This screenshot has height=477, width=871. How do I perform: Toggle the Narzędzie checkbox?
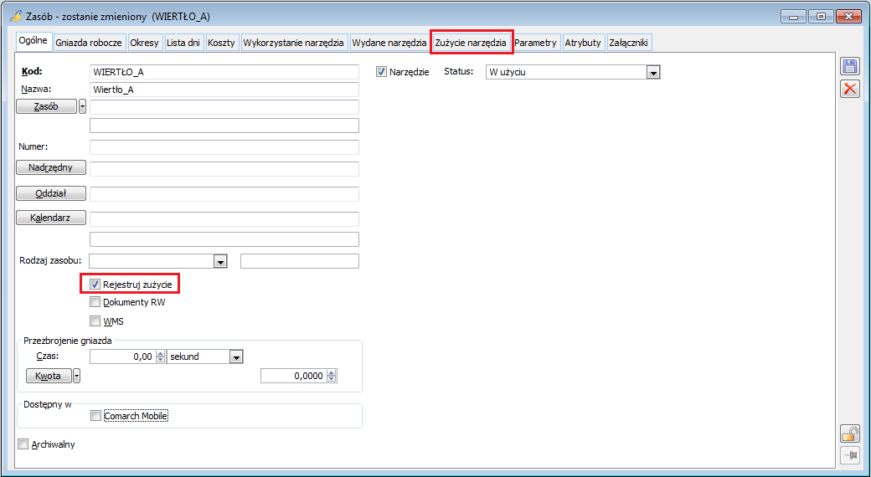381,72
